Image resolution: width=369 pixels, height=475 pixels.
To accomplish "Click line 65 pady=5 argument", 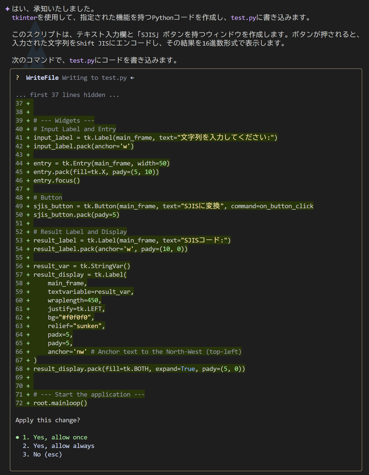I will (60, 343).
